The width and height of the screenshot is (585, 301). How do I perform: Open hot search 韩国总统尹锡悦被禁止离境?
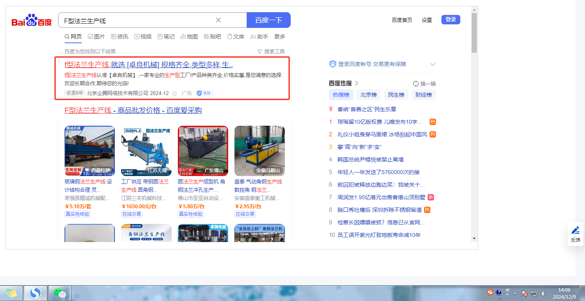pyautogui.click(x=371, y=160)
